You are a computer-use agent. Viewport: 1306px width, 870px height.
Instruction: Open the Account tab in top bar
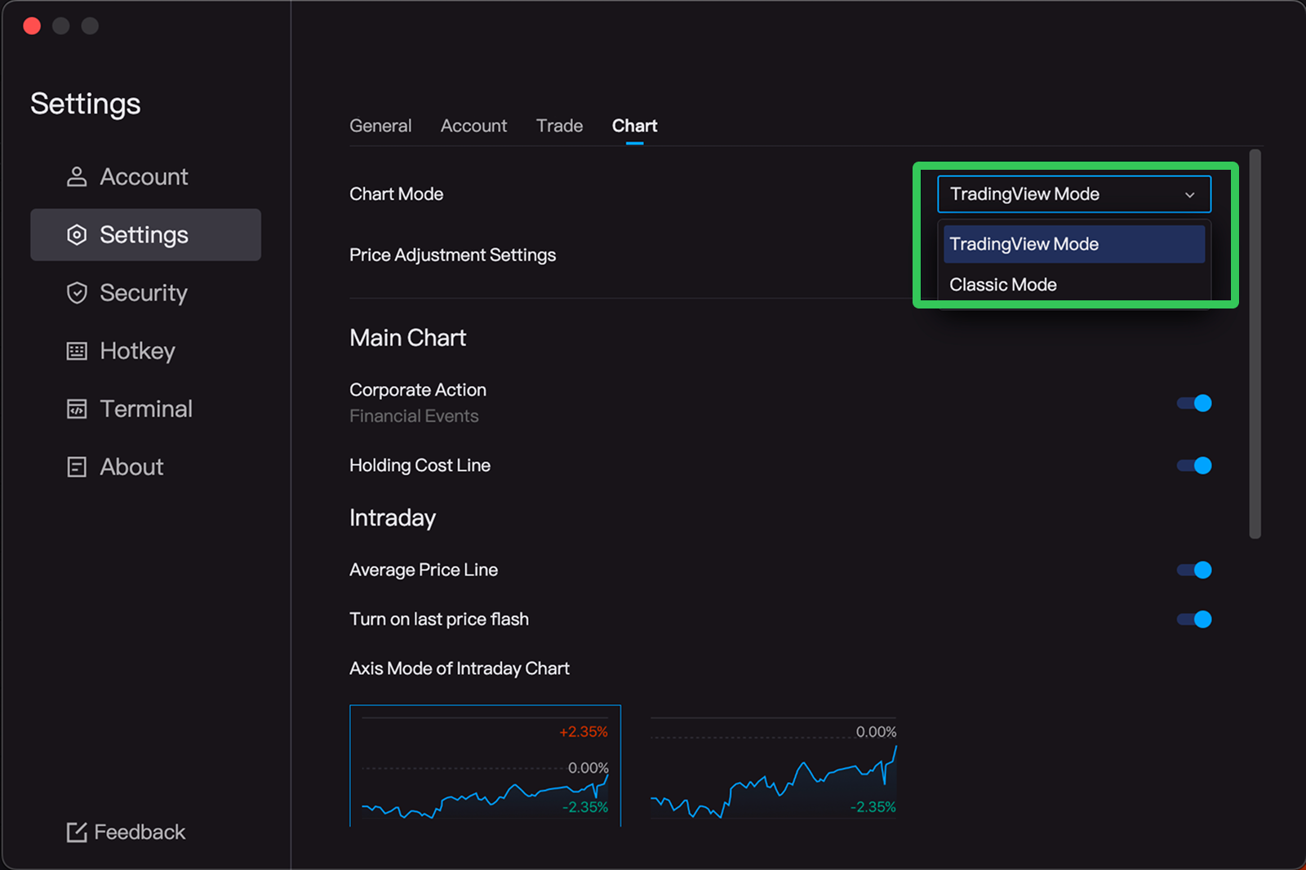pos(473,126)
